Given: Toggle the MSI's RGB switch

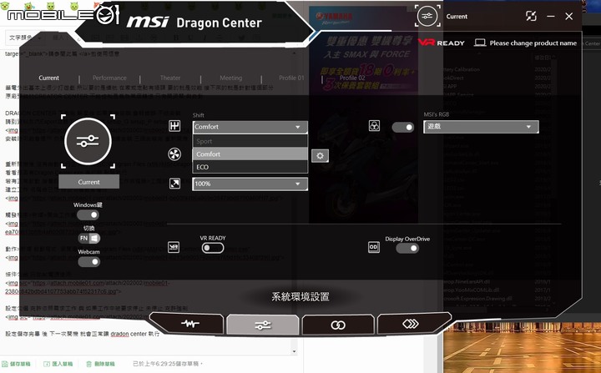Looking at the screenshot, I should pyautogui.click(x=403, y=127).
